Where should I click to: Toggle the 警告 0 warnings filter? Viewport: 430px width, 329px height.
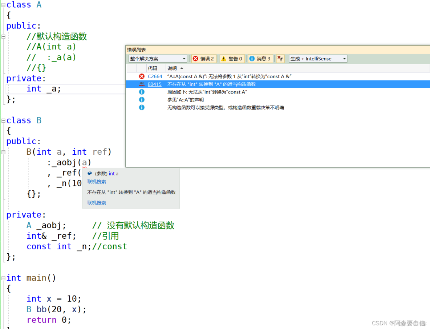(x=232, y=59)
